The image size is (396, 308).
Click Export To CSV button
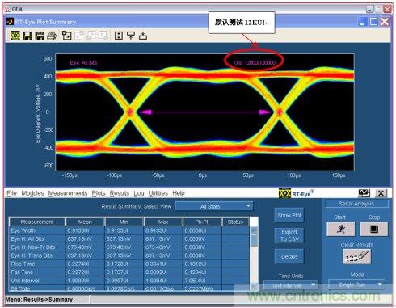coord(289,235)
